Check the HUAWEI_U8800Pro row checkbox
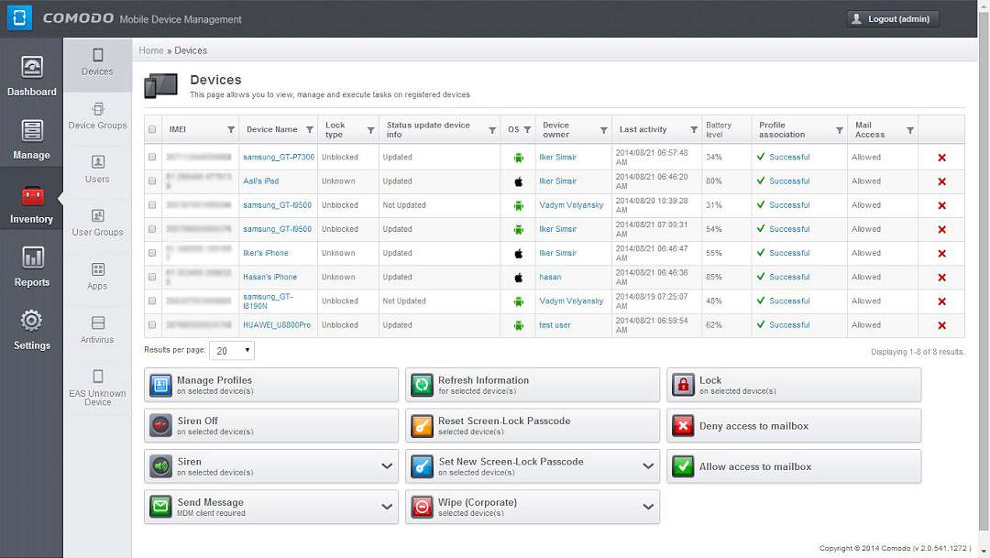Viewport: 990px width, 558px height. coord(152,324)
